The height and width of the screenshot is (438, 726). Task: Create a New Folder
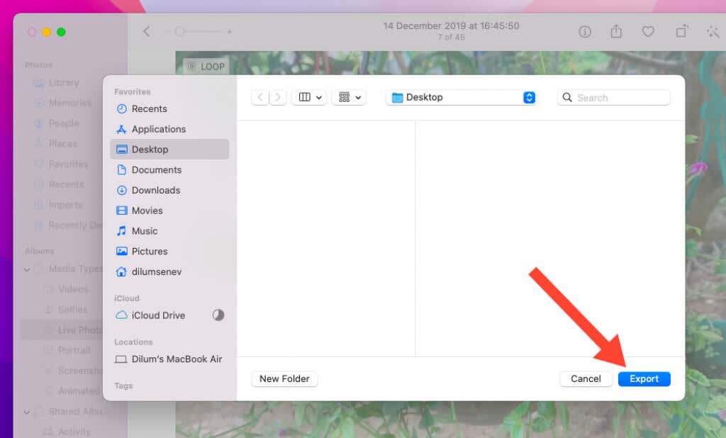pos(284,378)
